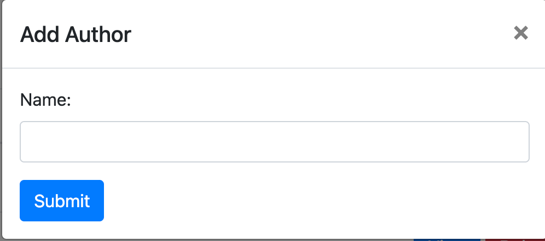This screenshot has height=241, width=545.
Task: Dismiss the modal using the cross icon
Action: pyautogui.click(x=520, y=33)
